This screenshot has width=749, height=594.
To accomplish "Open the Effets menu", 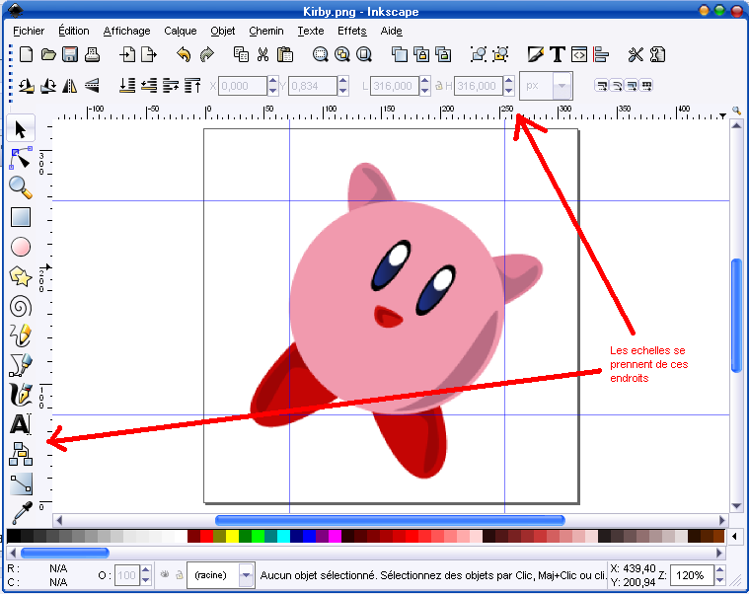I will 352,31.
